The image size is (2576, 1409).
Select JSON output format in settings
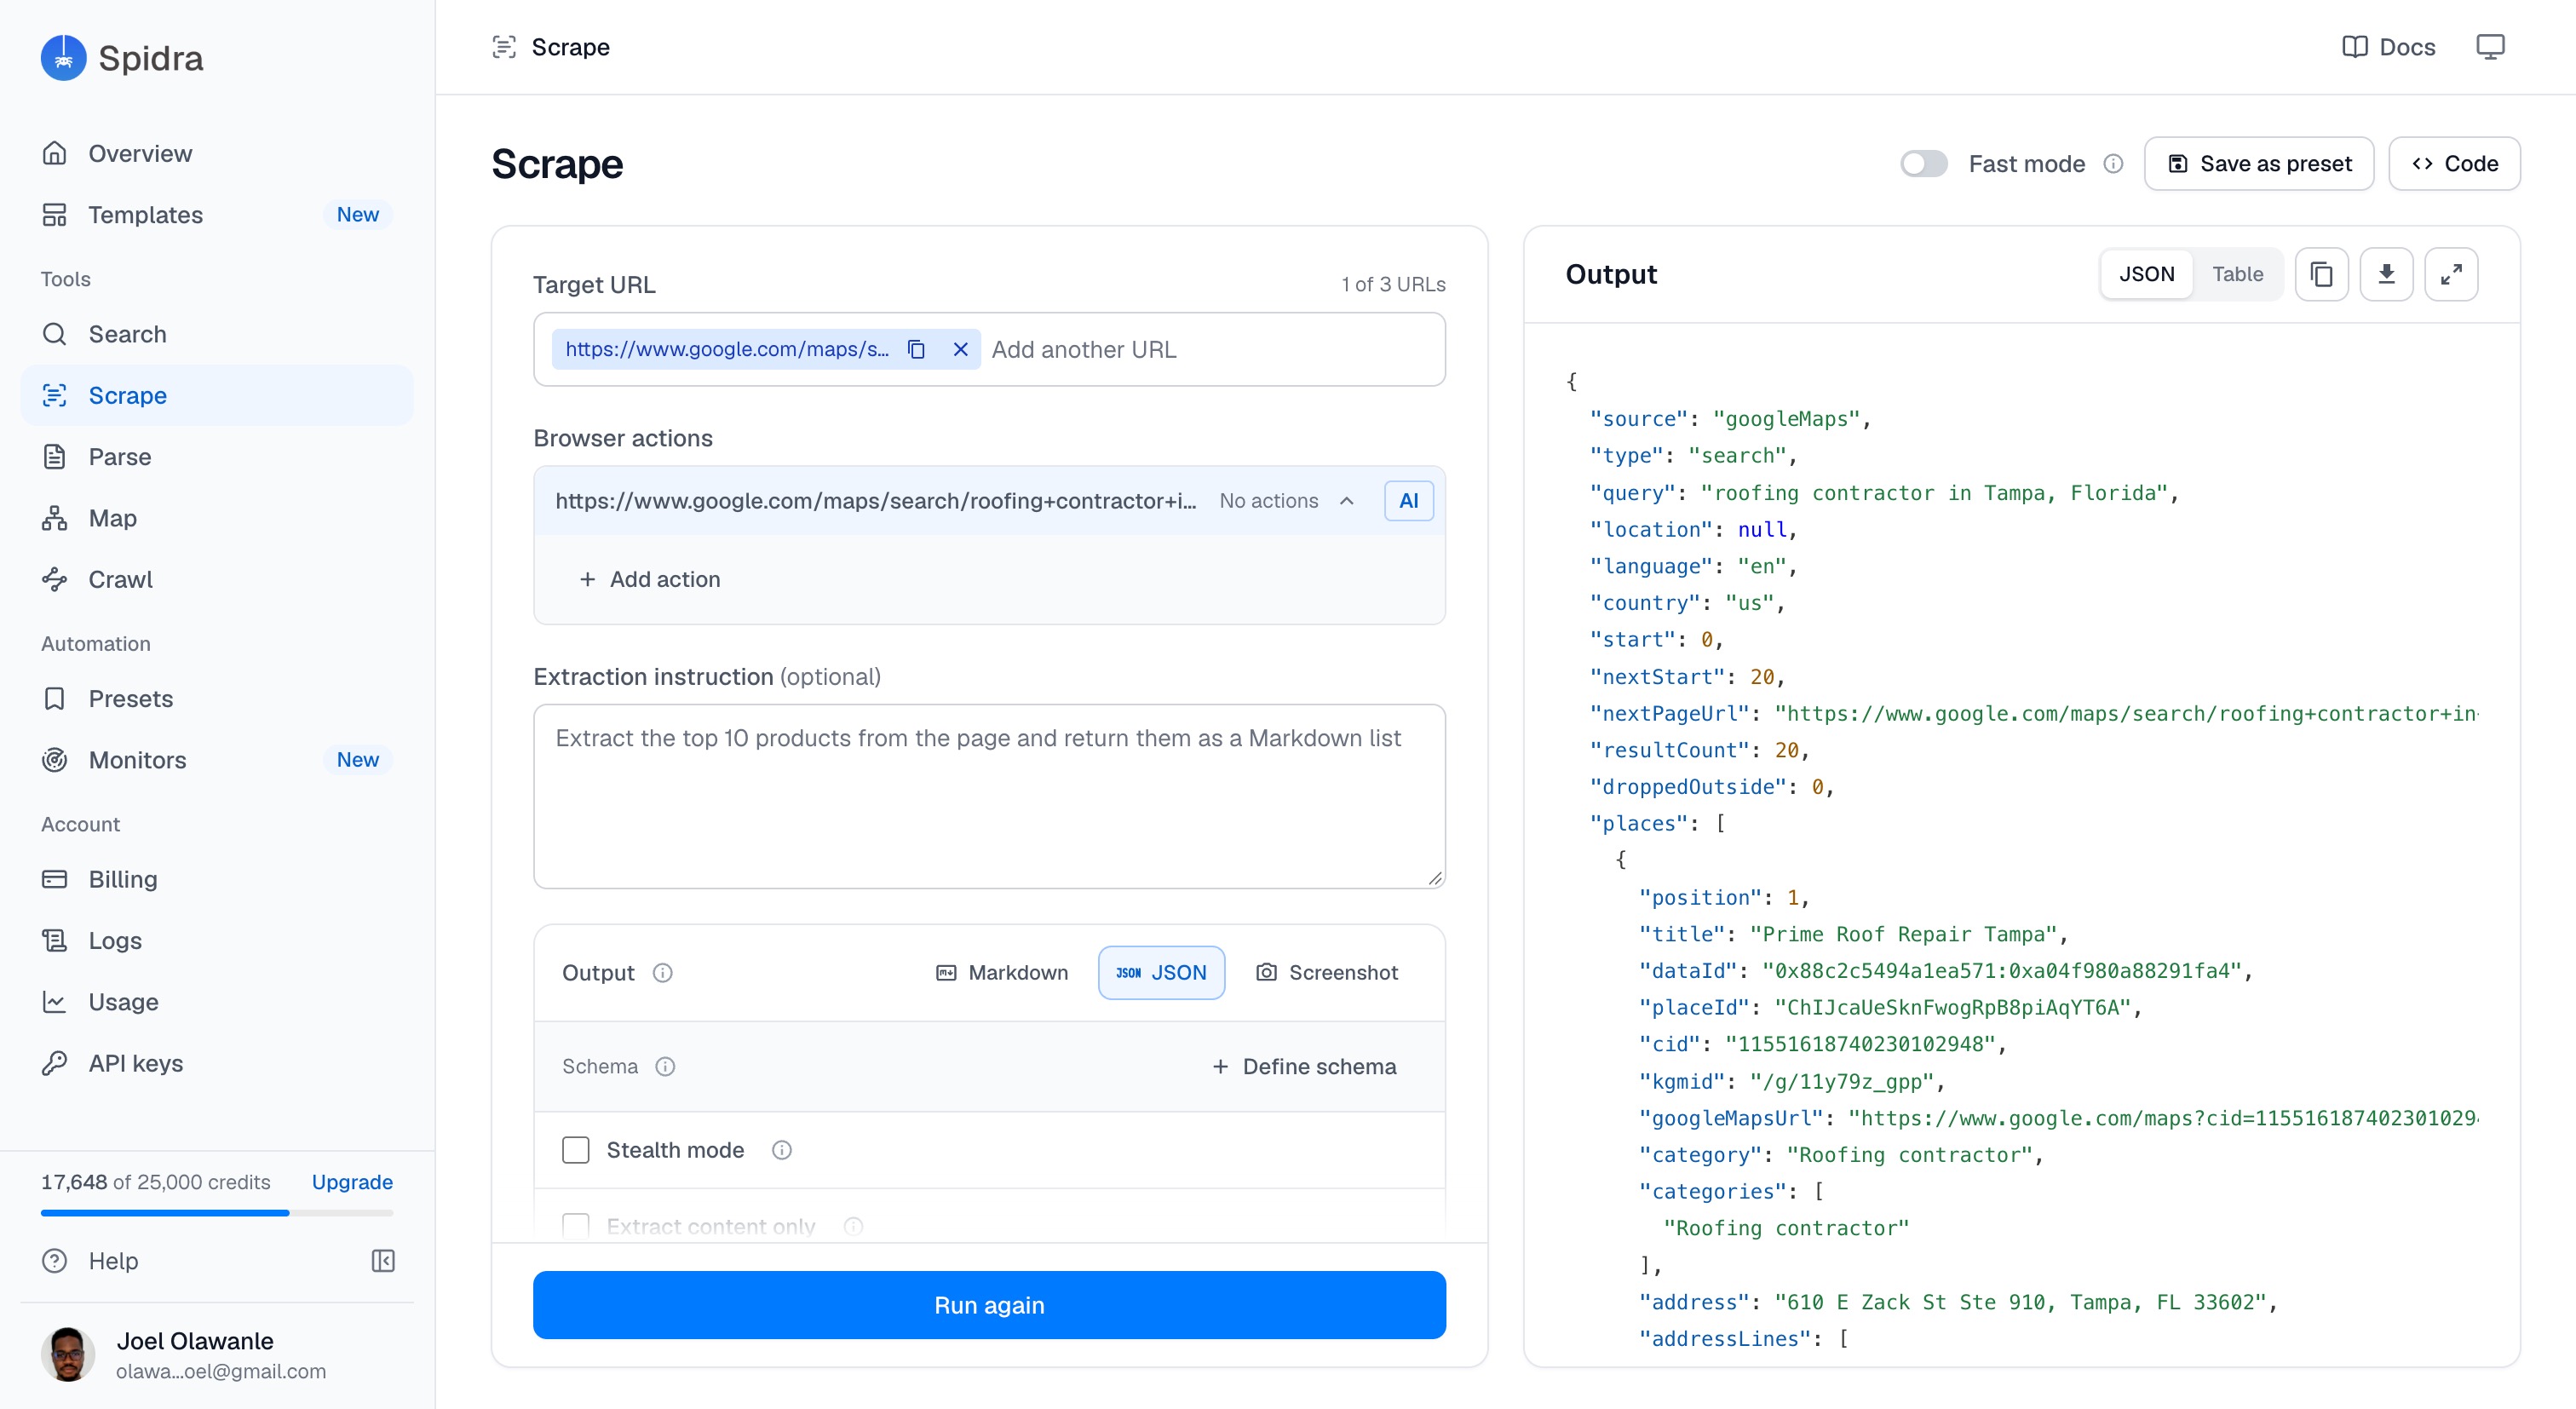[x=1161, y=973]
